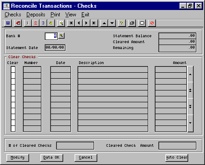The image size is (205, 165).
Task: Go to next record toolbar arrow
Action: pos(86,23)
